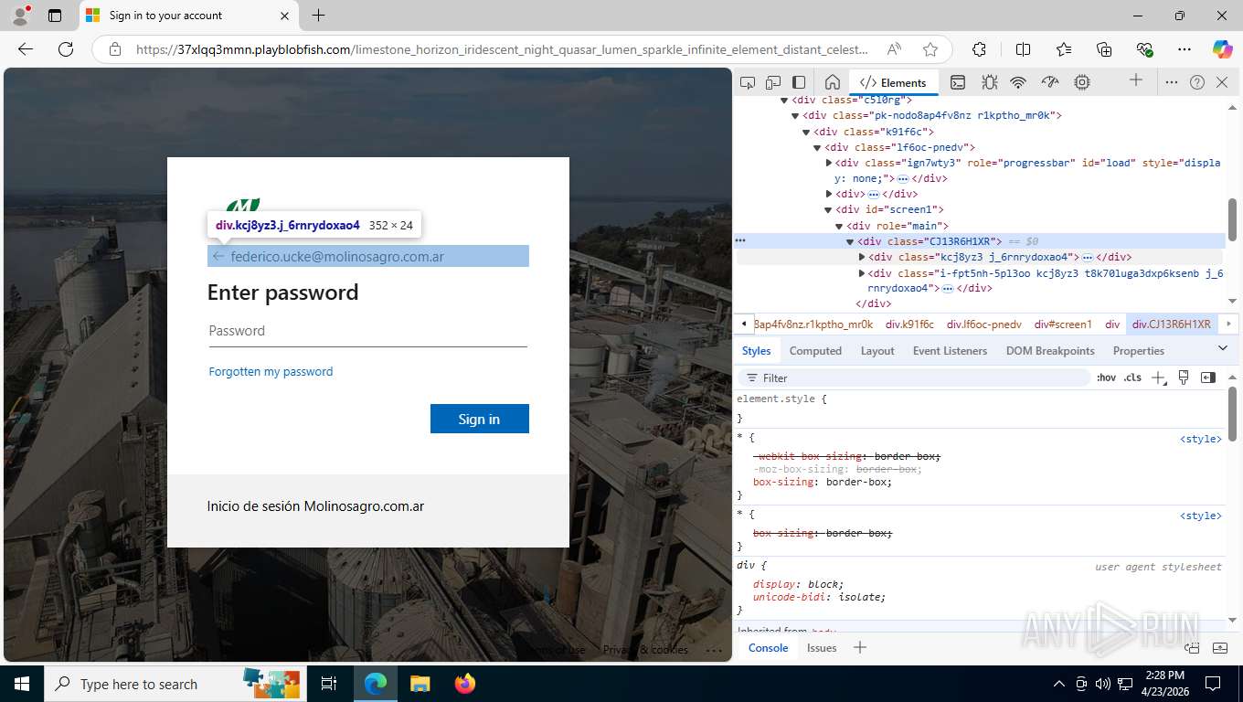Click back arrow beside federico.ucke email
1243x702 pixels.
point(218,257)
